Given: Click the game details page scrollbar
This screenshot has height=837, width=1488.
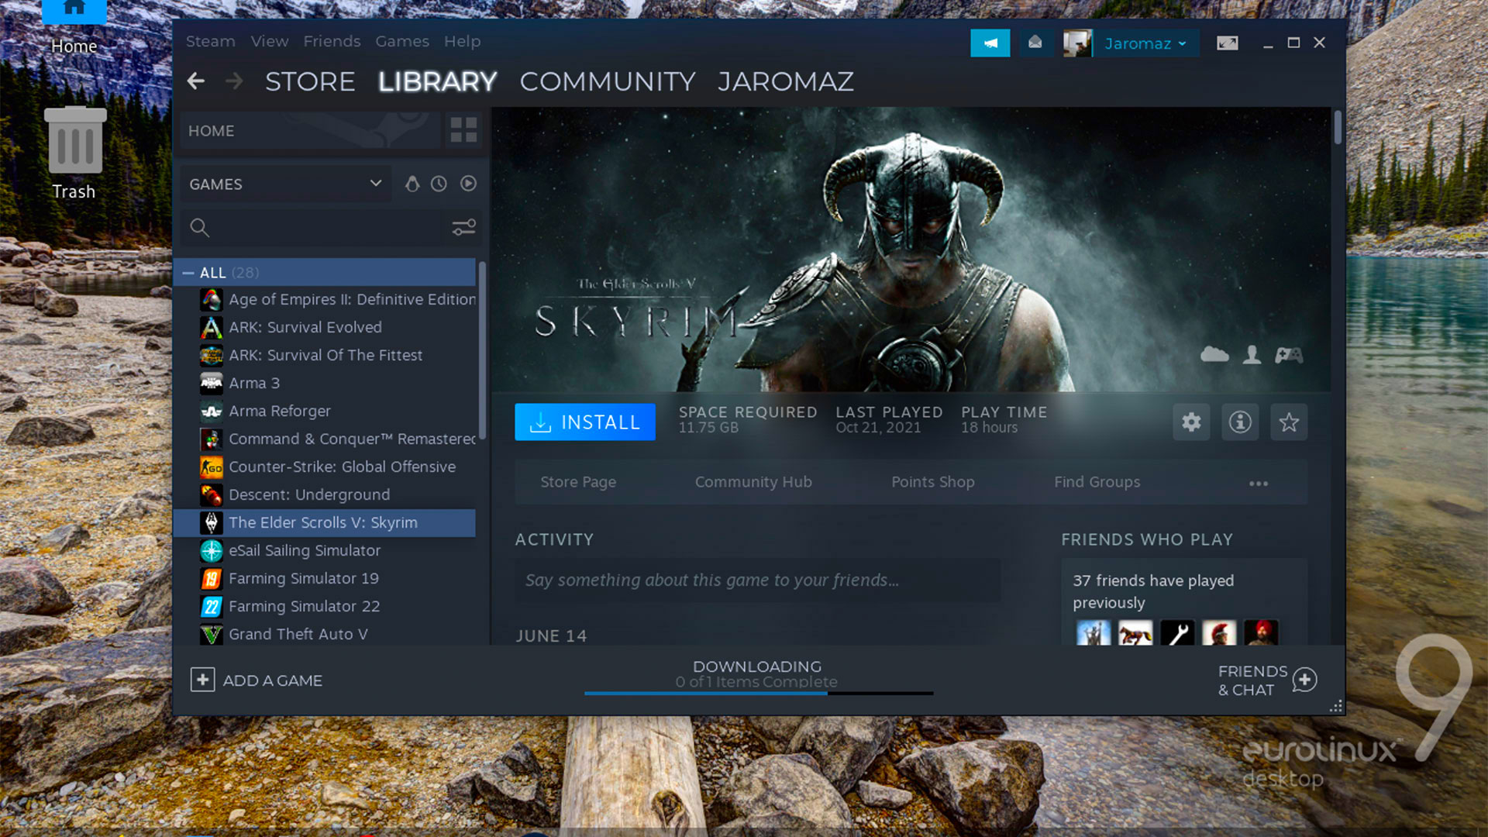Looking at the screenshot, I should [x=1338, y=127].
